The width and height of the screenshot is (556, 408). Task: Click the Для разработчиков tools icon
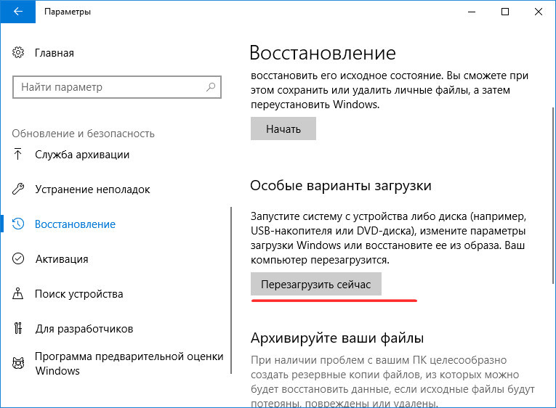point(18,328)
